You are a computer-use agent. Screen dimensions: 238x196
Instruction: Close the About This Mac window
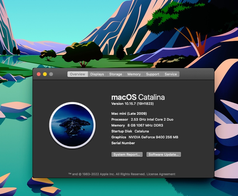(x=39, y=74)
